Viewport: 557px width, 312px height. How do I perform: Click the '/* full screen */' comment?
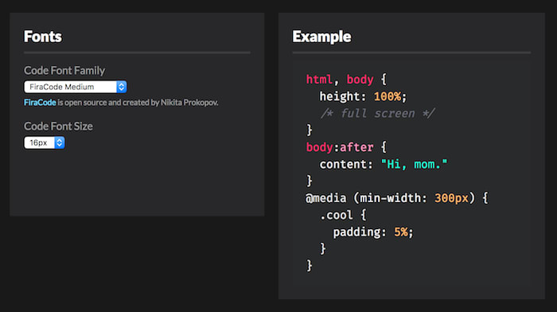[x=377, y=113]
